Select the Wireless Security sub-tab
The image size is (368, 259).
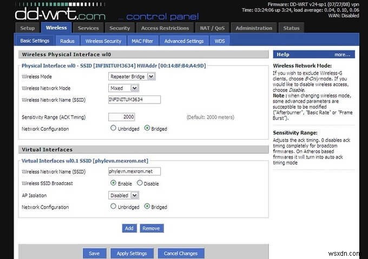(103, 41)
